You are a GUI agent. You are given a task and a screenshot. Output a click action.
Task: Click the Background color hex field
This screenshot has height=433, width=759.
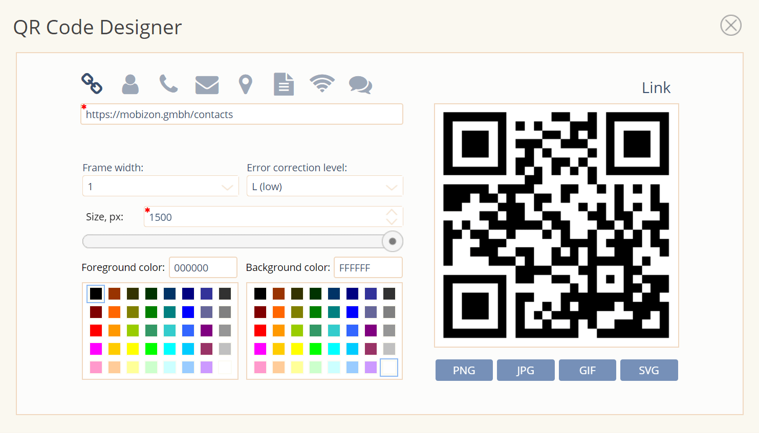pos(368,267)
